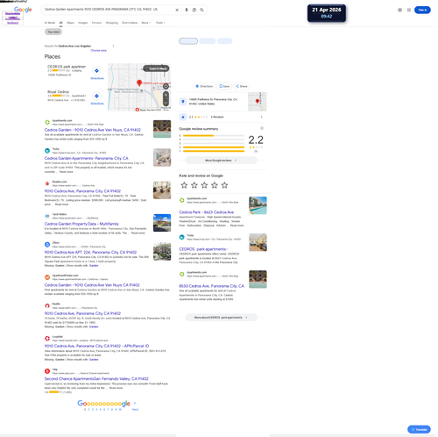Click the star icon beside the 2.2 rating row
Viewport: 438px width, 437px height.
[183, 117]
